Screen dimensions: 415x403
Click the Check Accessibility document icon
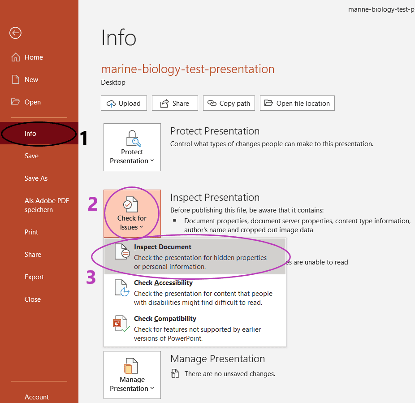click(122, 288)
